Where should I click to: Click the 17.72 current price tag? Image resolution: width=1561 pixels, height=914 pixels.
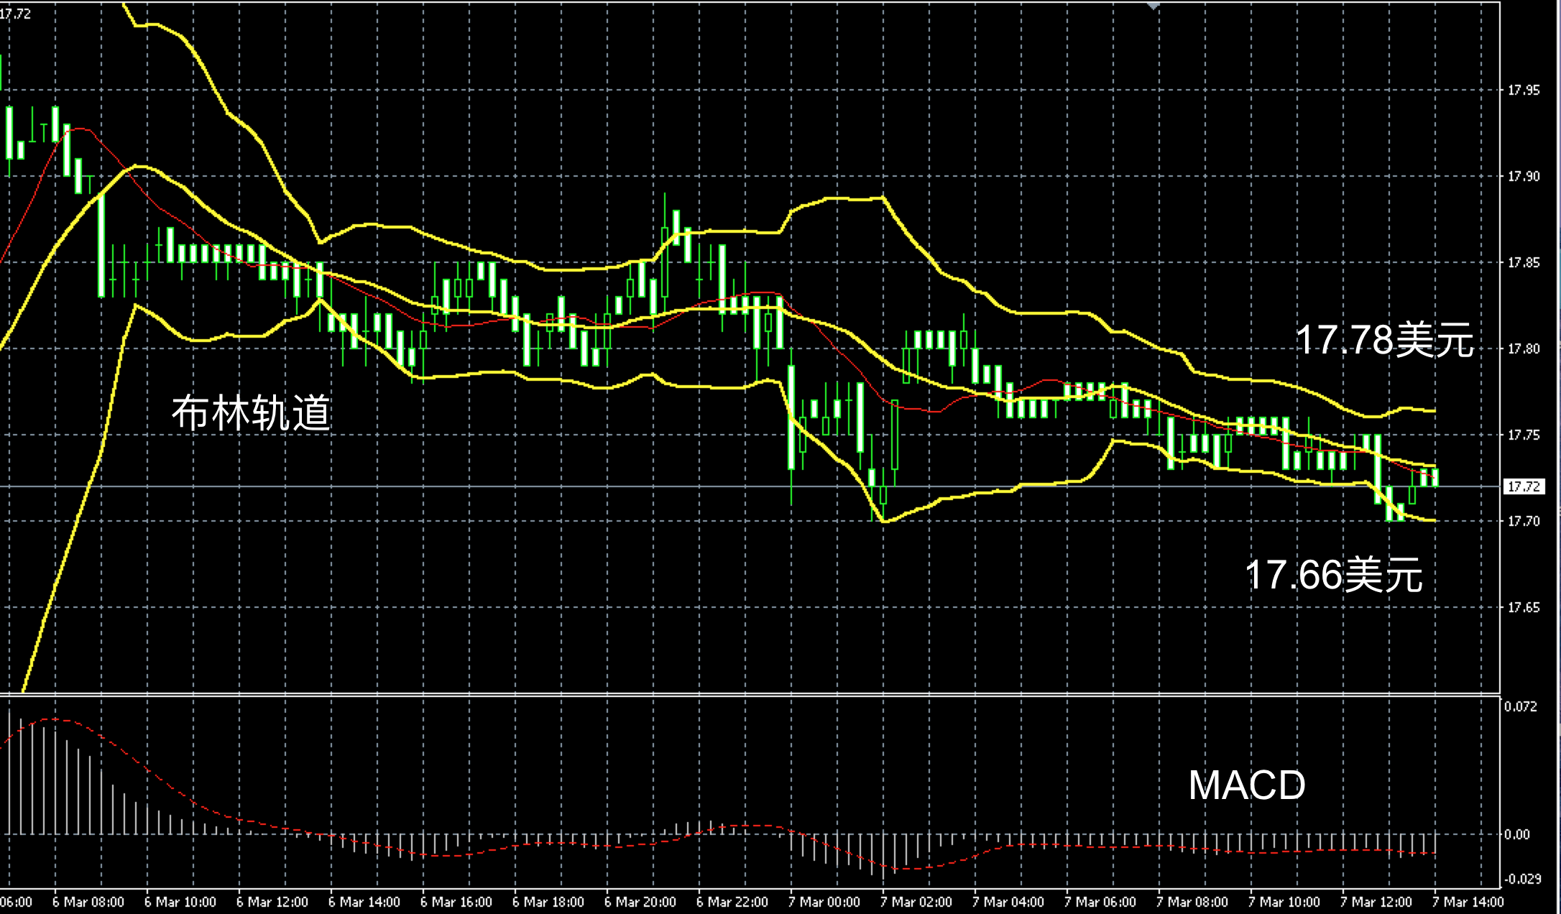click(1523, 487)
